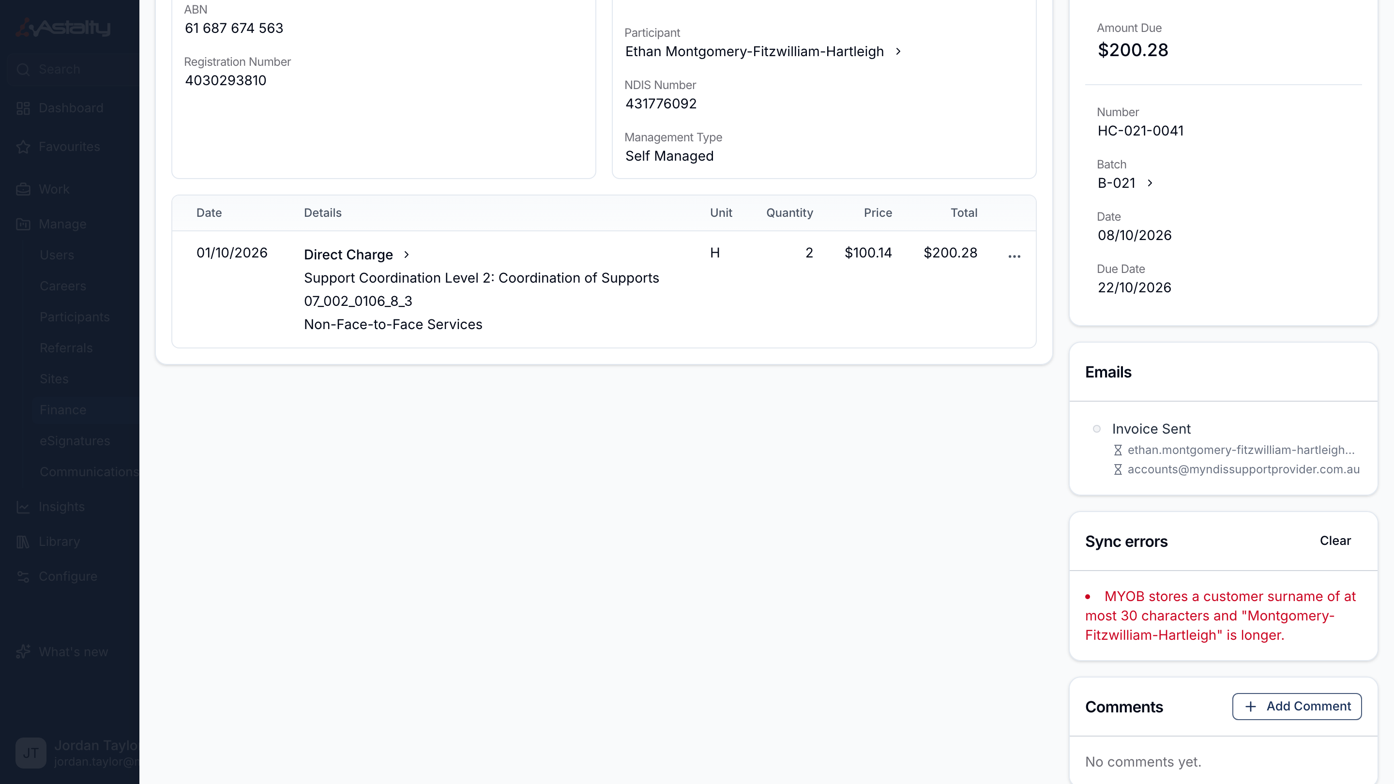
Task: Open the three-dot menu for the Direct Charge line
Action: coord(1014,256)
